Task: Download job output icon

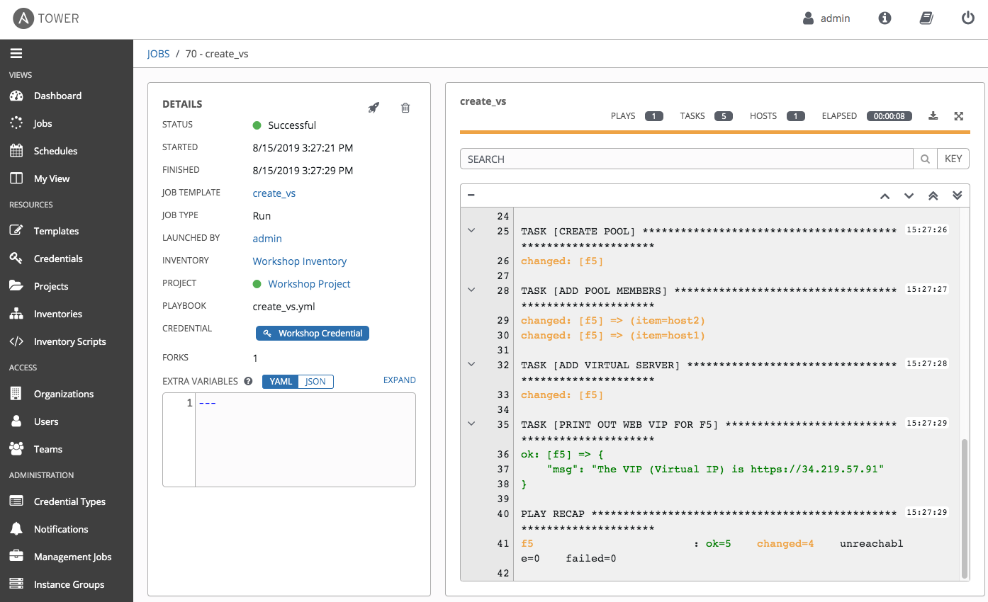Action: tap(933, 116)
